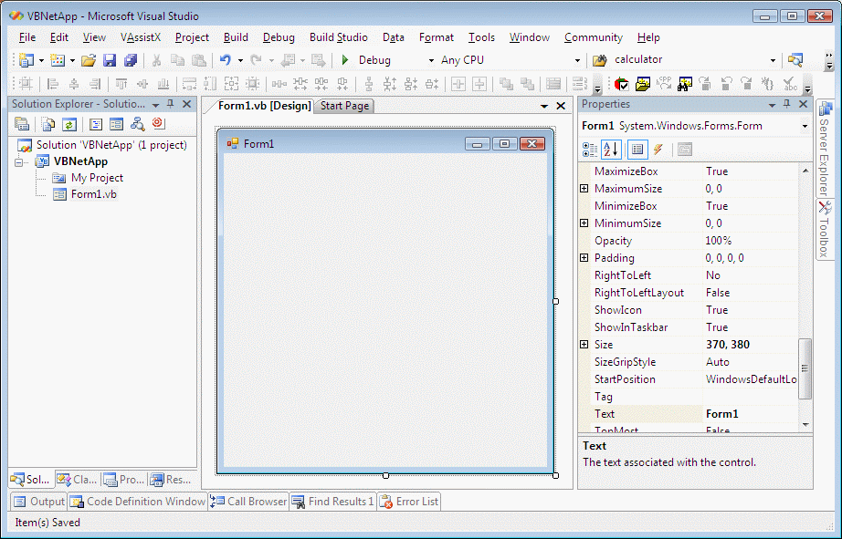Open the Solution Explorer window position dropdown
The image size is (842, 539).
(156, 105)
